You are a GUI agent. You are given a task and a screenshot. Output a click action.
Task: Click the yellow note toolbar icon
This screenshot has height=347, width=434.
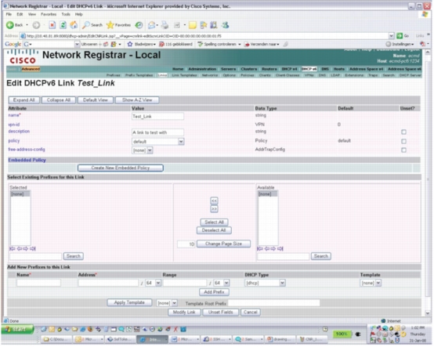point(193,25)
